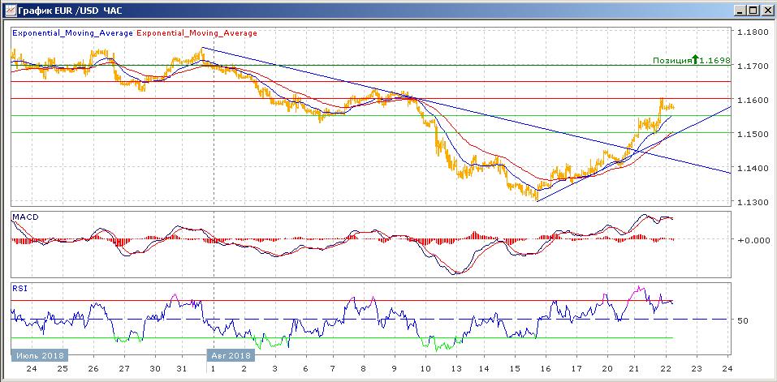Click the RSI indicator label
777x382 pixels.
pos(19,288)
